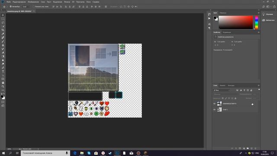Open the Libraries panel button
The height and width of the screenshot is (156, 277).
(x=268, y=20)
